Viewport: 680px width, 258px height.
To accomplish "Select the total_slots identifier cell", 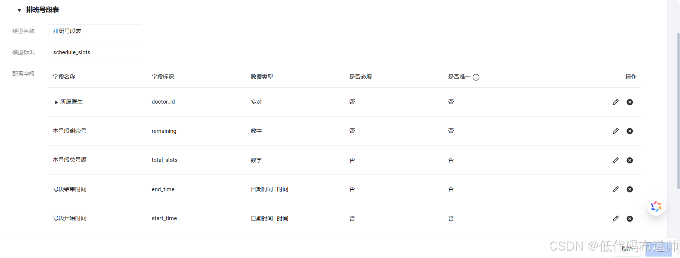I will [165, 160].
